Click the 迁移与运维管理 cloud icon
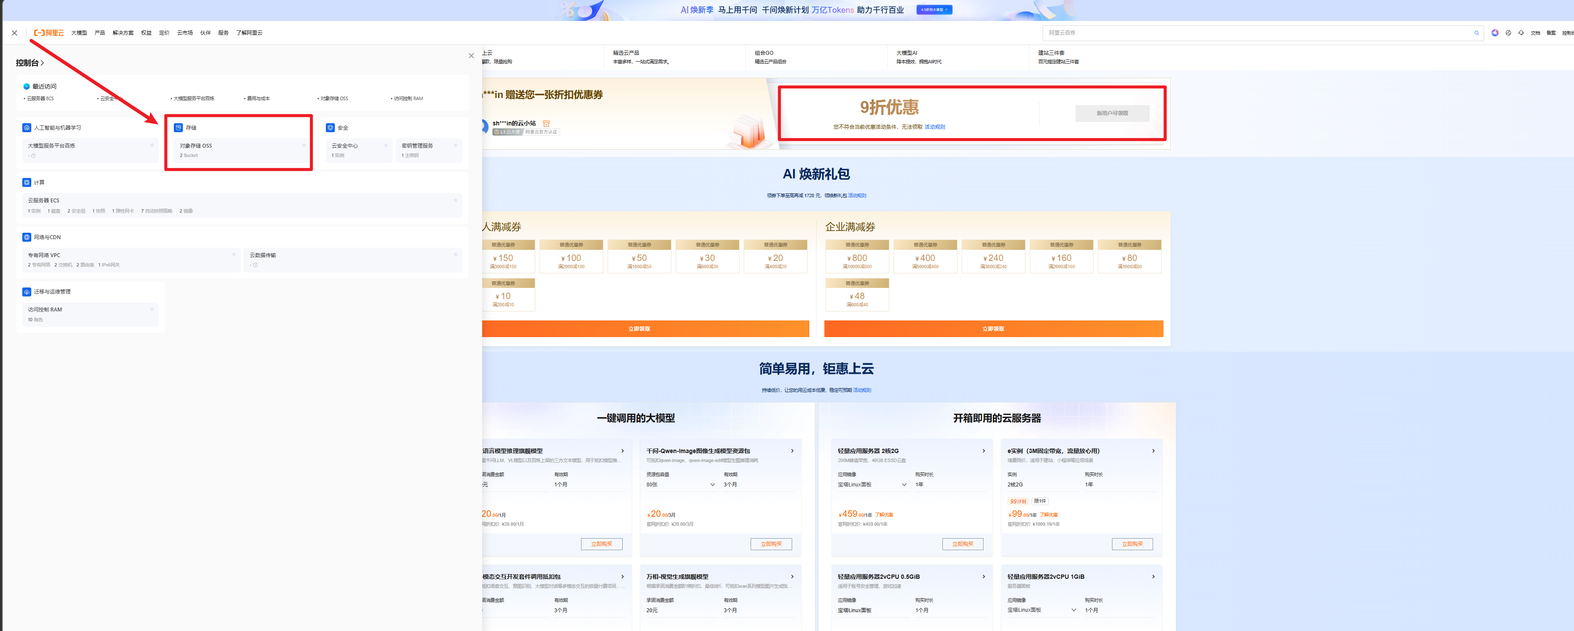This screenshot has height=631, width=1574. (x=26, y=292)
